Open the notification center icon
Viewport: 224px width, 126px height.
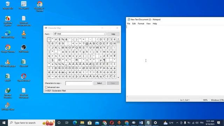[218, 123]
